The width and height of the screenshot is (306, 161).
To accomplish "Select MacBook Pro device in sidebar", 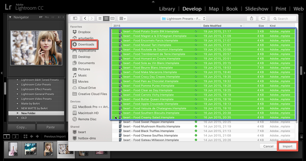I will tap(91, 107).
